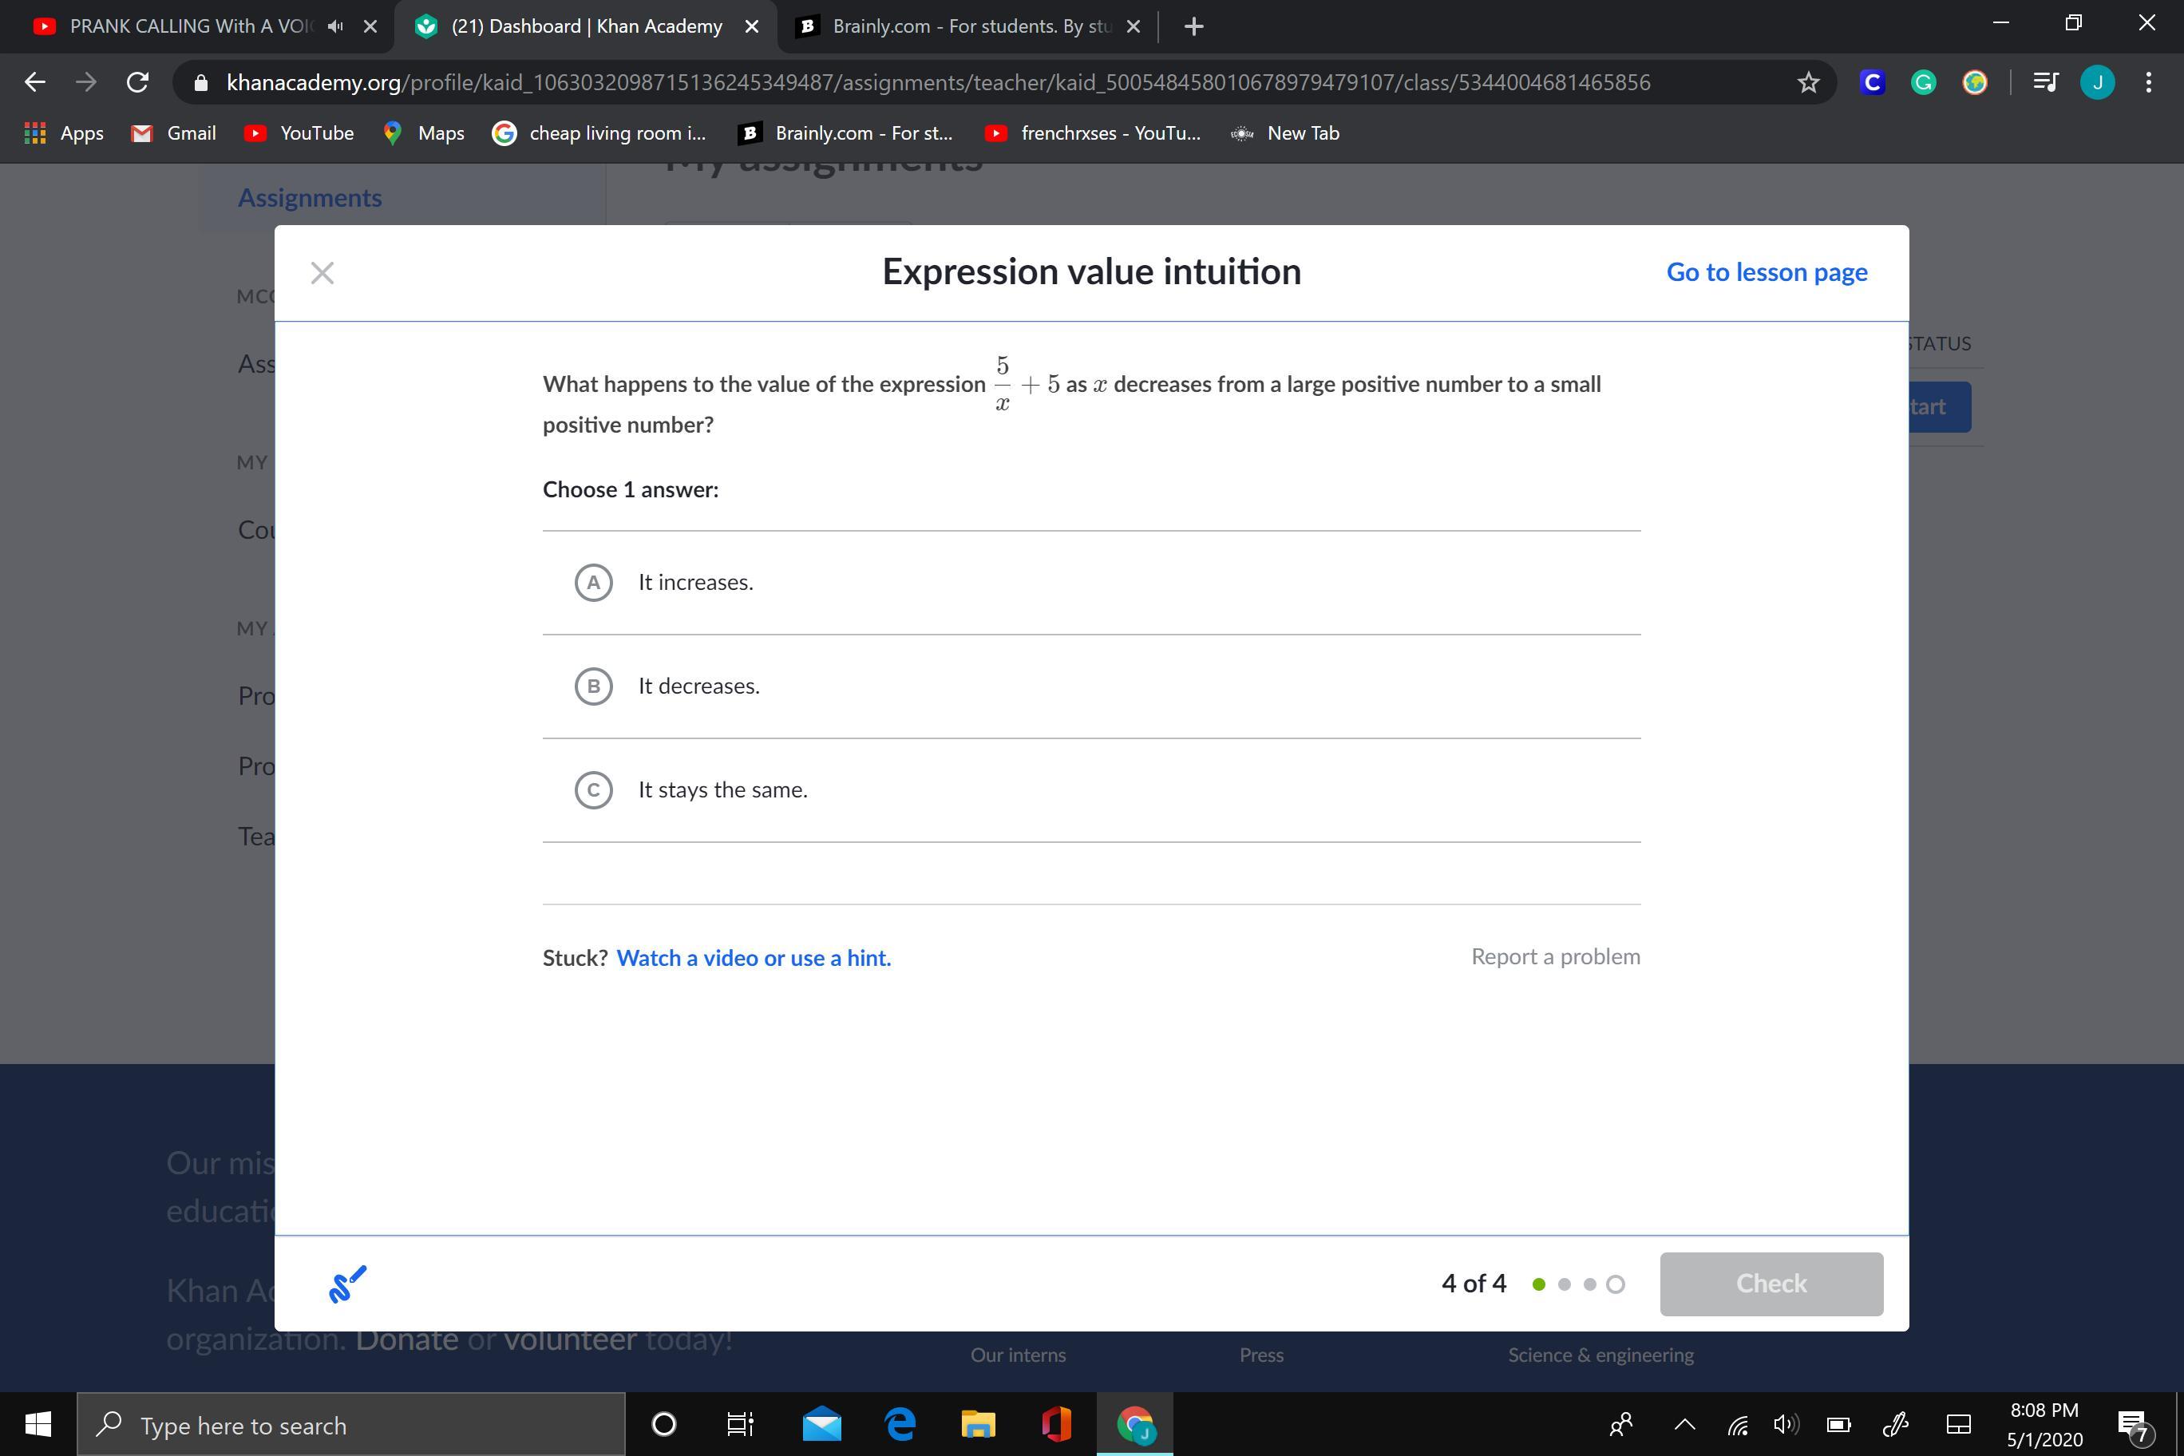Click the browser reload icon
2184x1456 pixels.
point(137,83)
